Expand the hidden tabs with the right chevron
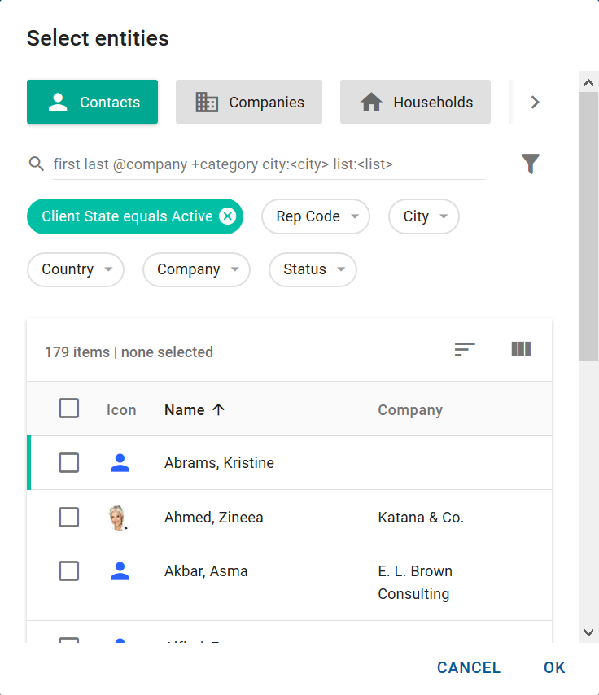599x695 pixels. (535, 102)
